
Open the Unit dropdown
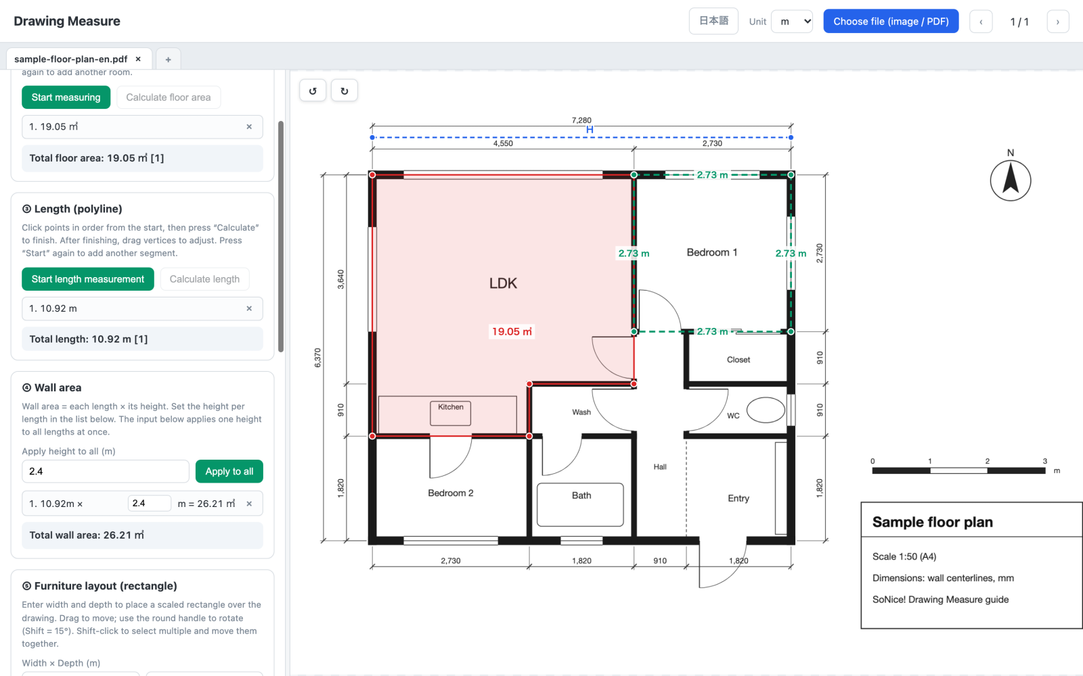[x=792, y=22]
